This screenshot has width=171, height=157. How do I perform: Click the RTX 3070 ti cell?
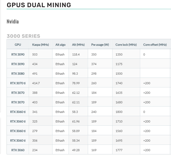click(18, 83)
